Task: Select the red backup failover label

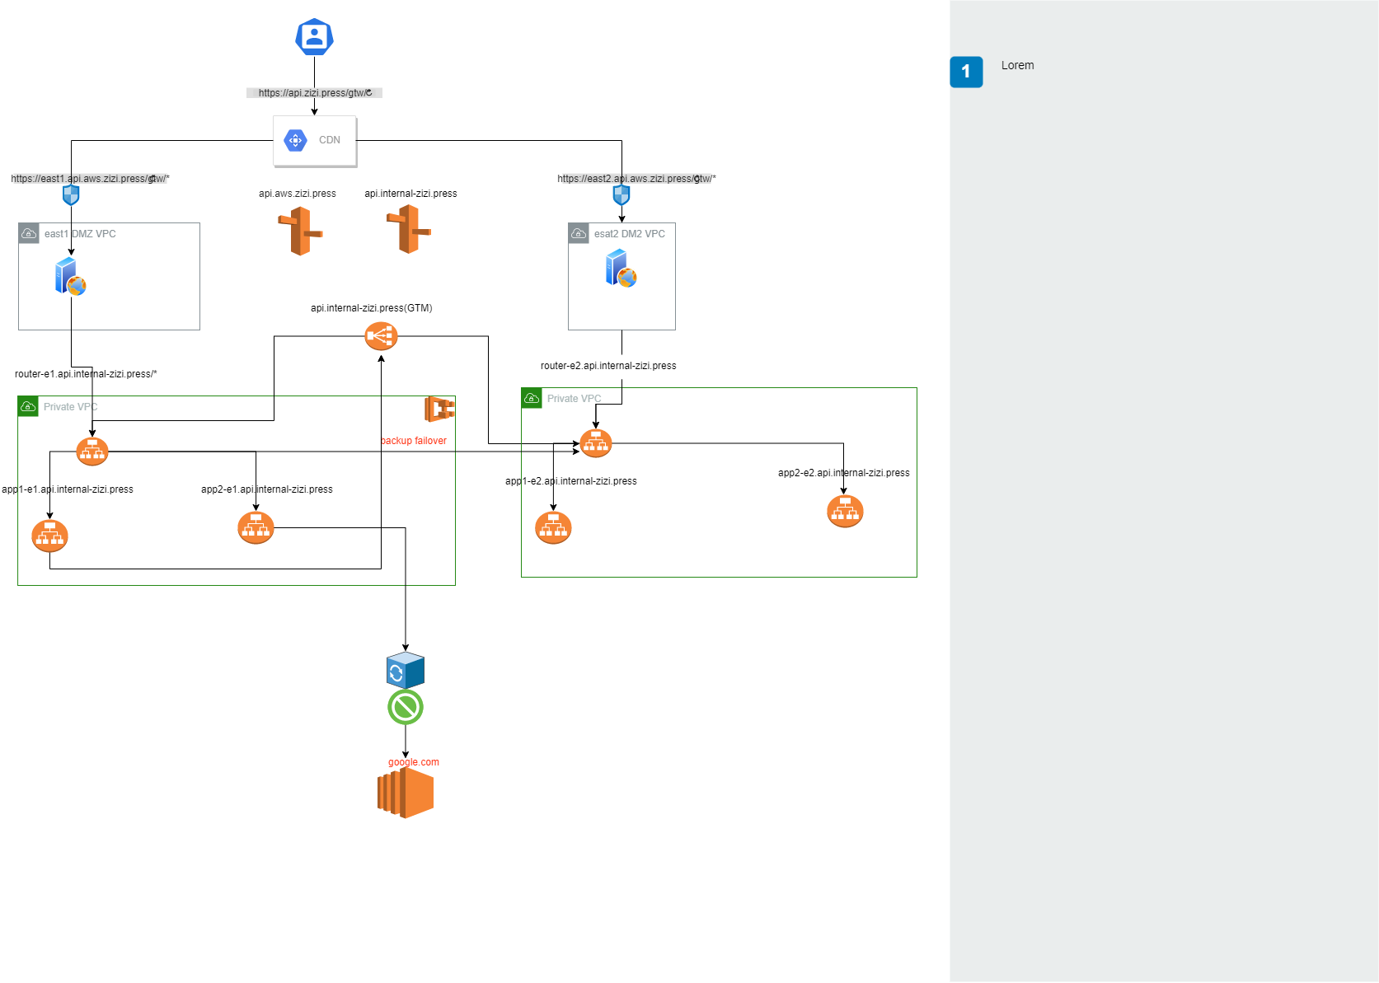Action: [414, 441]
